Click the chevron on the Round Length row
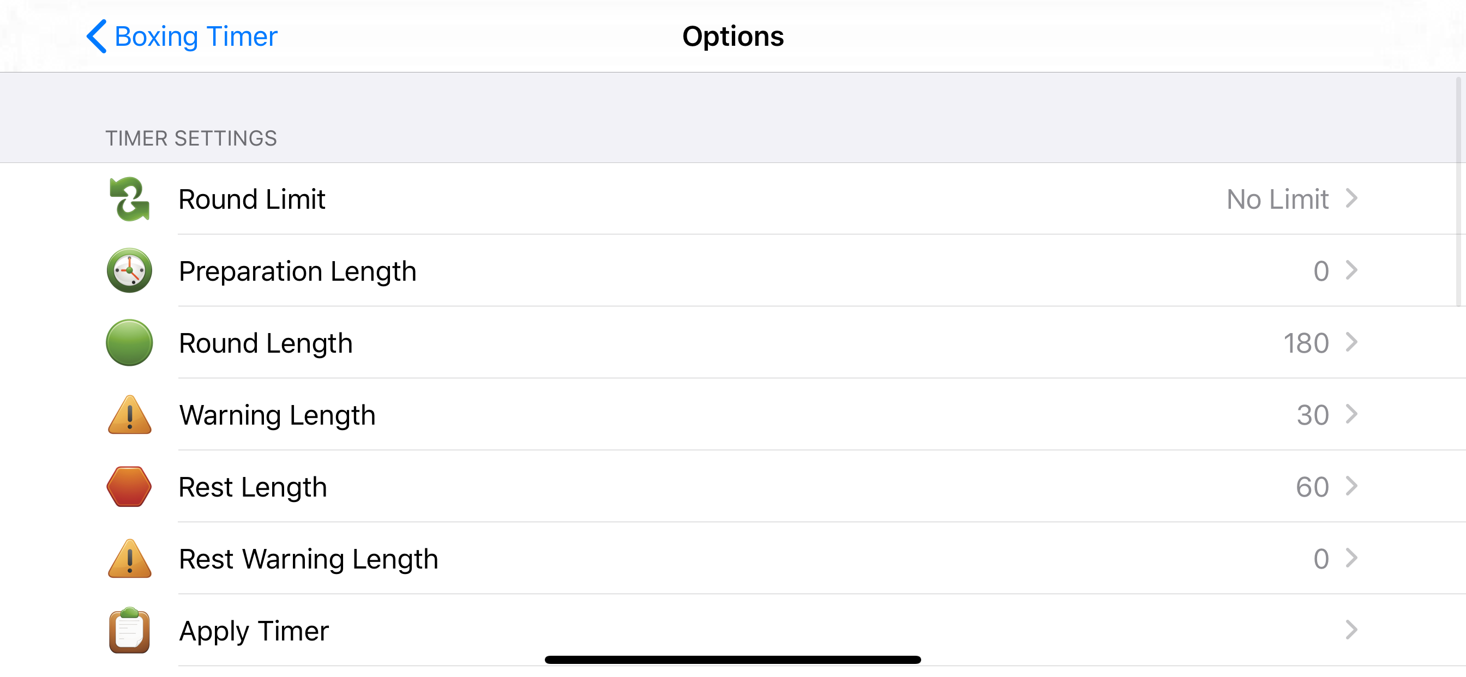Viewport: 1466px width, 677px height. (x=1351, y=342)
